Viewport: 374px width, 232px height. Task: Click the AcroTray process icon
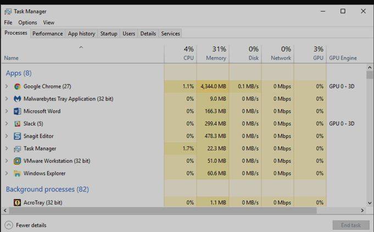pos(17,202)
